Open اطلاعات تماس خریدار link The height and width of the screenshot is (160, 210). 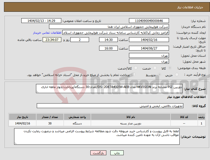(47, 33)
